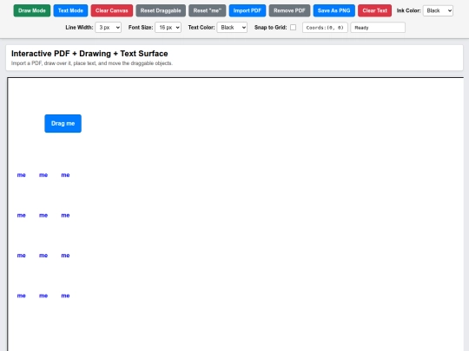Click Reset Draggable button
469x351 pixels.
click(161, 10)
